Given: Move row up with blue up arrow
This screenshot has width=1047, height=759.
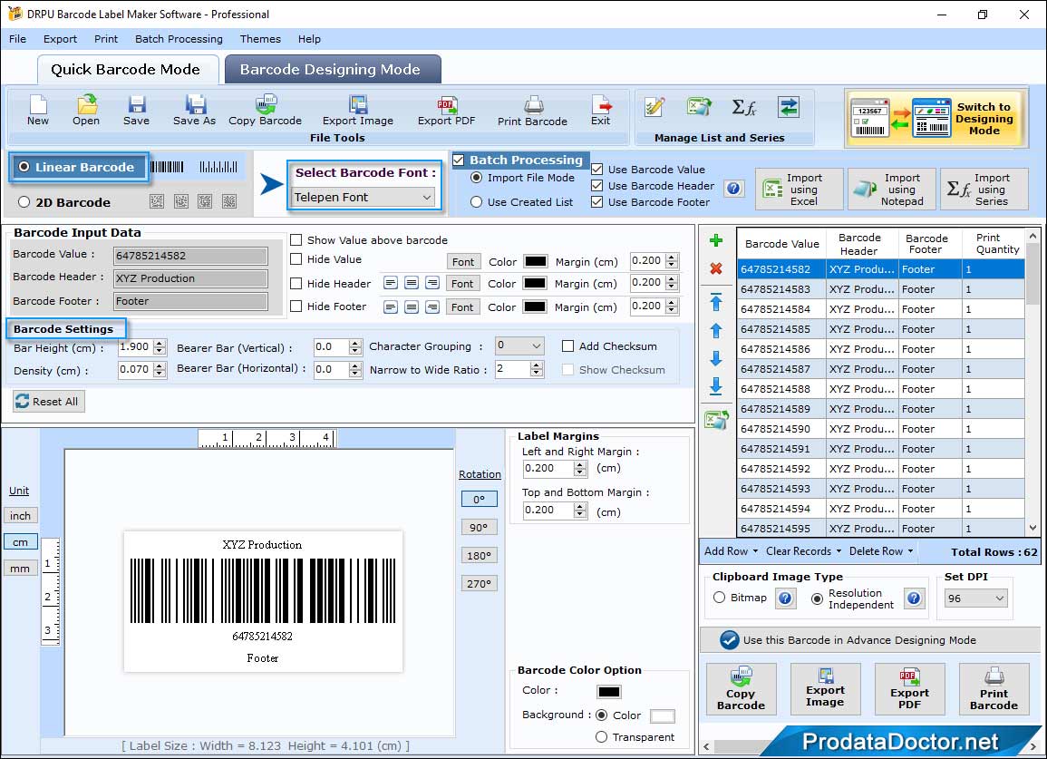Looking at the screenshot, I should (716, 331).
